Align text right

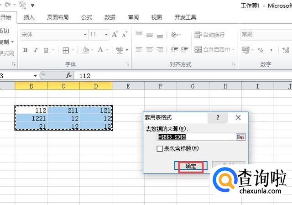(x=160, y=50)
